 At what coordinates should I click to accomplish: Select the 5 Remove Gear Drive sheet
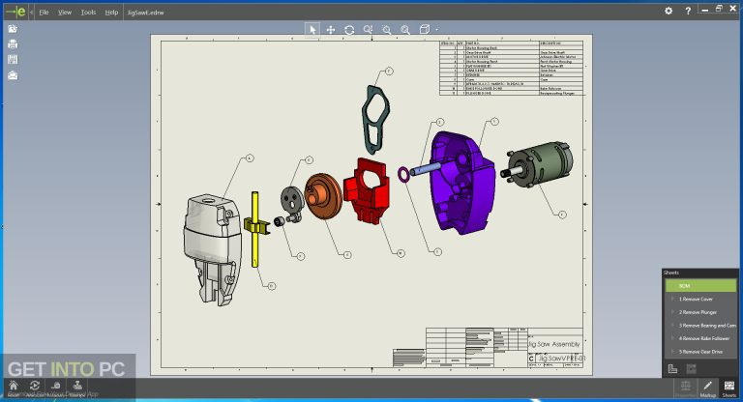(x=701, y=351)
